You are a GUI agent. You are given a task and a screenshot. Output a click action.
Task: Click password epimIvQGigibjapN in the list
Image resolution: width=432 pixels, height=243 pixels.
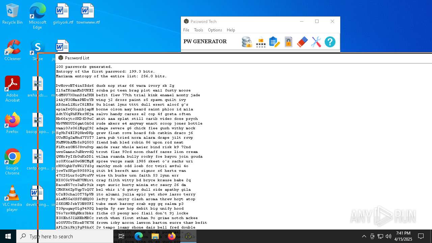pyautogui.click(x=75, y=109)
